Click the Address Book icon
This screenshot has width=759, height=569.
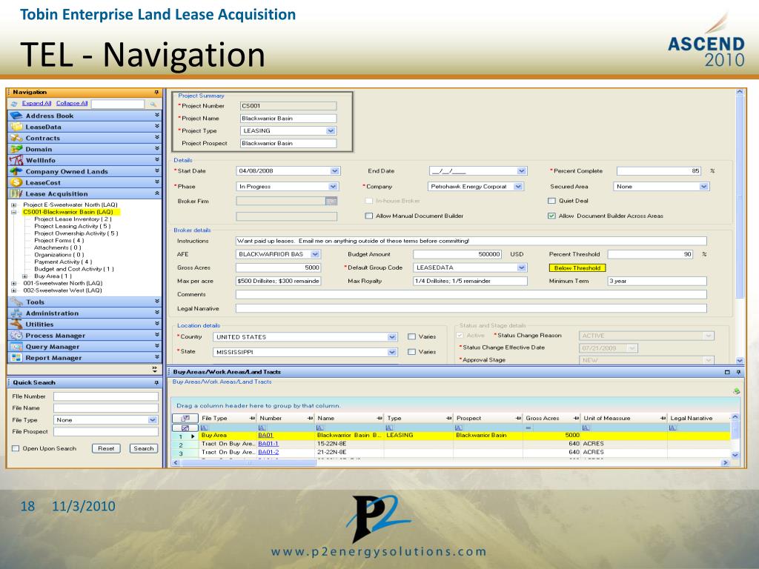click(x=16, y=116)
